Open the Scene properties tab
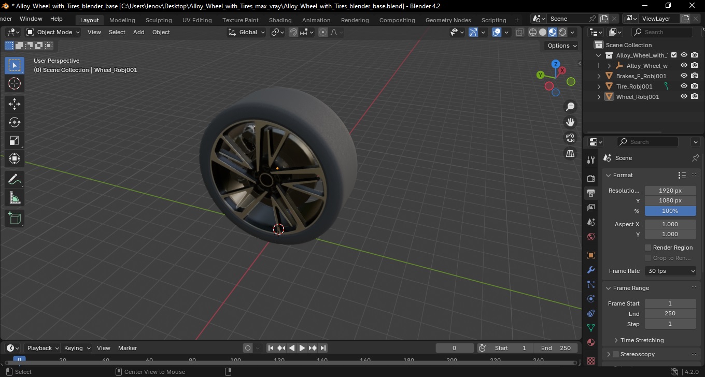Screen dimensions: 705x377 591,222
